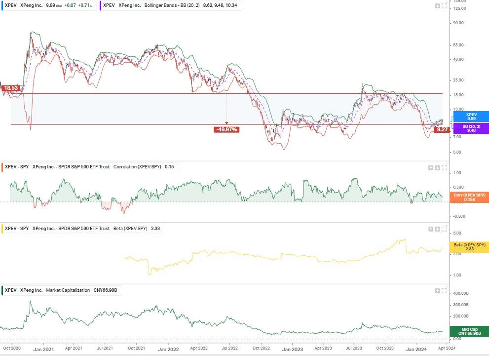Maximize the Correlation (XPEV:SPY) pane
The height and width of the screenshot is (356, 489).
point(444,168)
